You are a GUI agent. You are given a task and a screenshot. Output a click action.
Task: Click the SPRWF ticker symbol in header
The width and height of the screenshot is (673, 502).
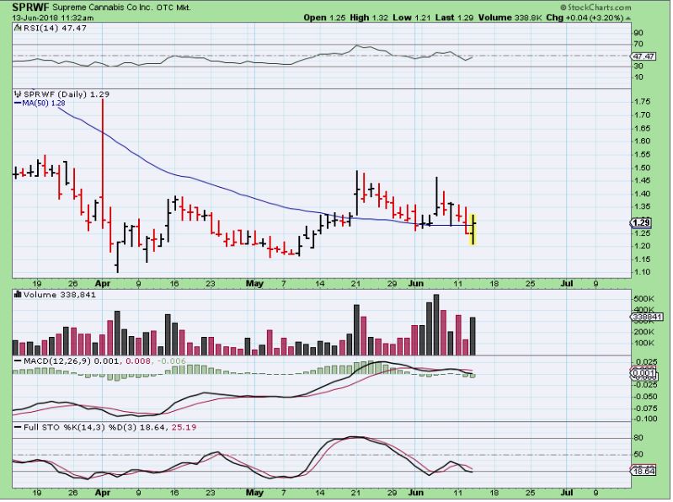point(31,8)
